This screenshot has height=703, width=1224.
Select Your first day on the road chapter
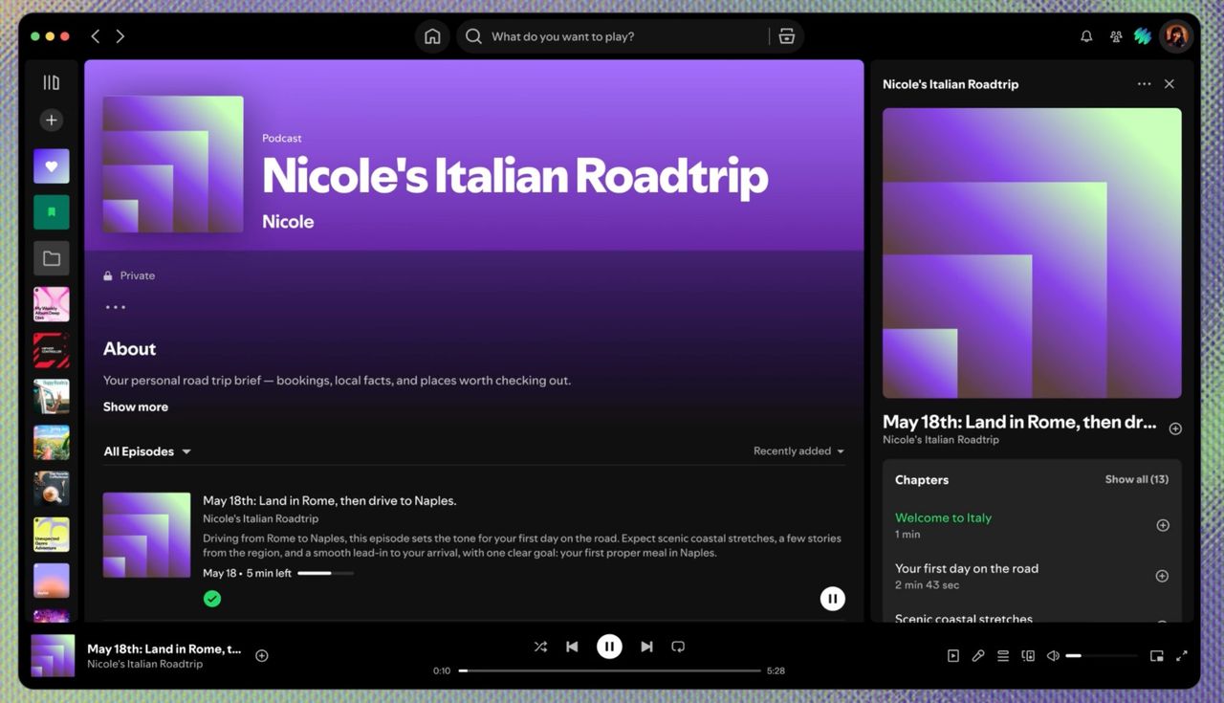click(x=967, y=568)
